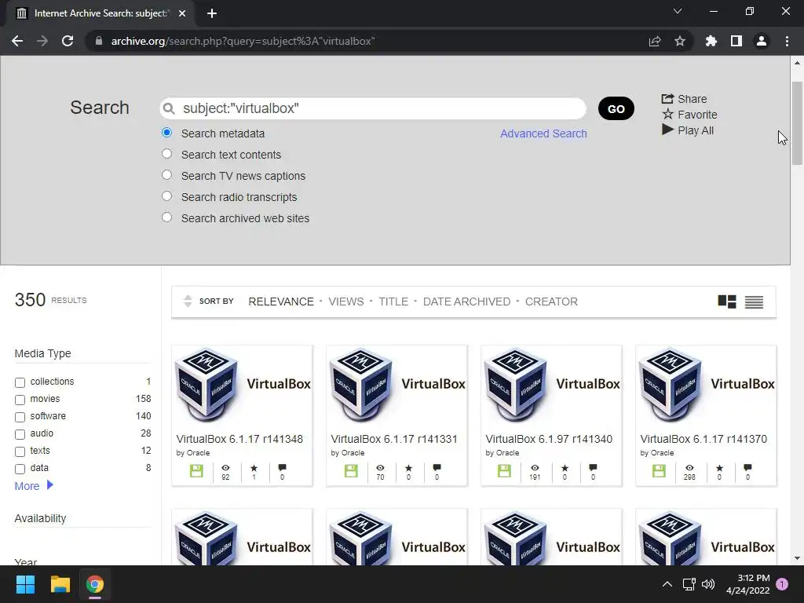Sort results by Date Archived

(466, 301)
